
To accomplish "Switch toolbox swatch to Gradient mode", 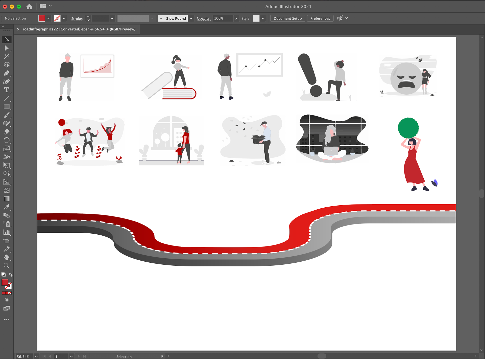I will [x=7, y=293].
